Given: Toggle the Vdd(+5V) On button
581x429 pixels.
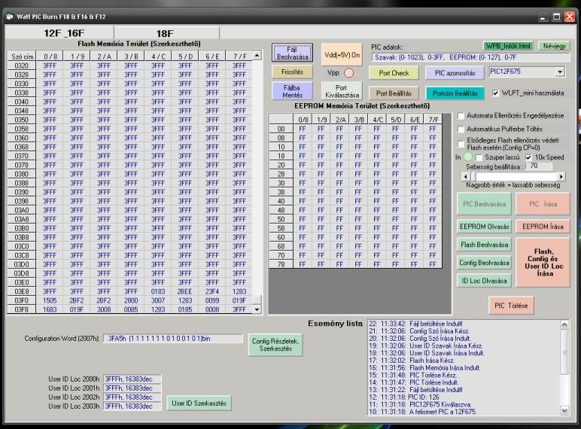Looking at the screenshot, I should (342, 54).
